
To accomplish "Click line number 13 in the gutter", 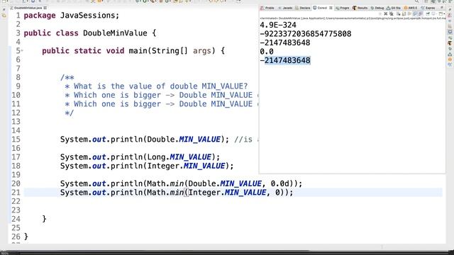I will click(x=16, y=122).
